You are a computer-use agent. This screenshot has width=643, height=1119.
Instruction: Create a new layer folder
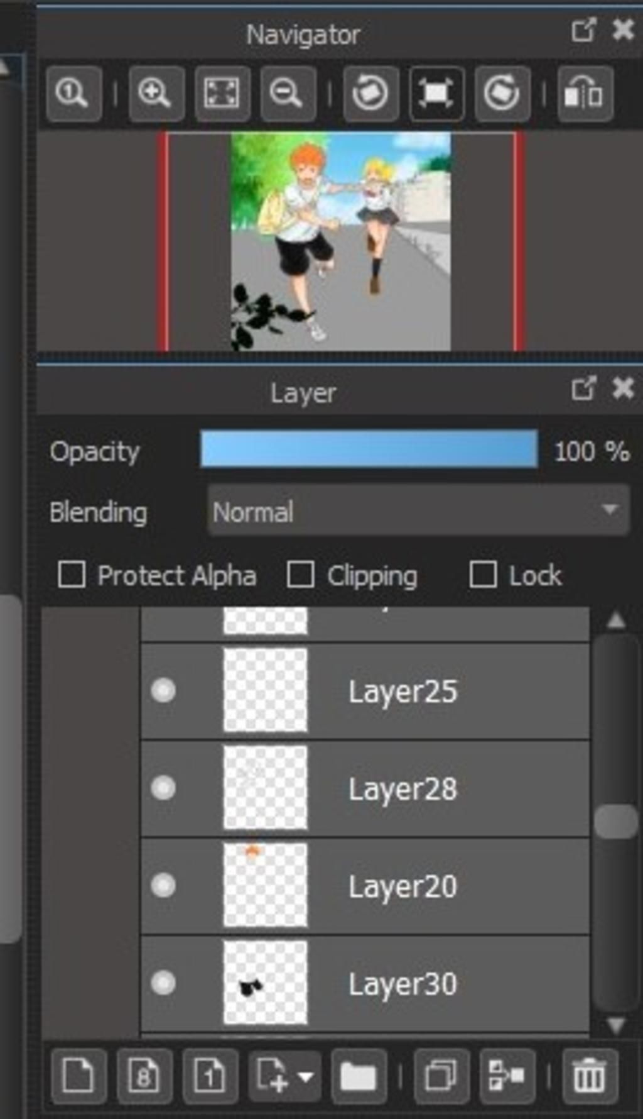(x=358, y=1076)
